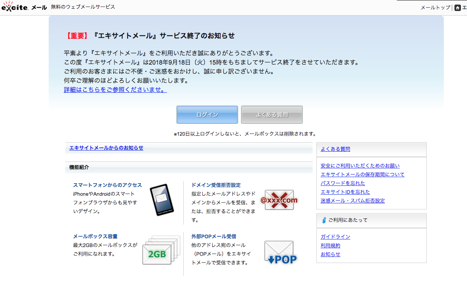Click the home icon at top right
The image size is (467, 282).
457,8
